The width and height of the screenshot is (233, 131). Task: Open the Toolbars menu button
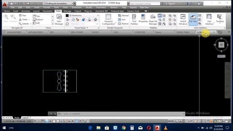click(x=220, y=19)
